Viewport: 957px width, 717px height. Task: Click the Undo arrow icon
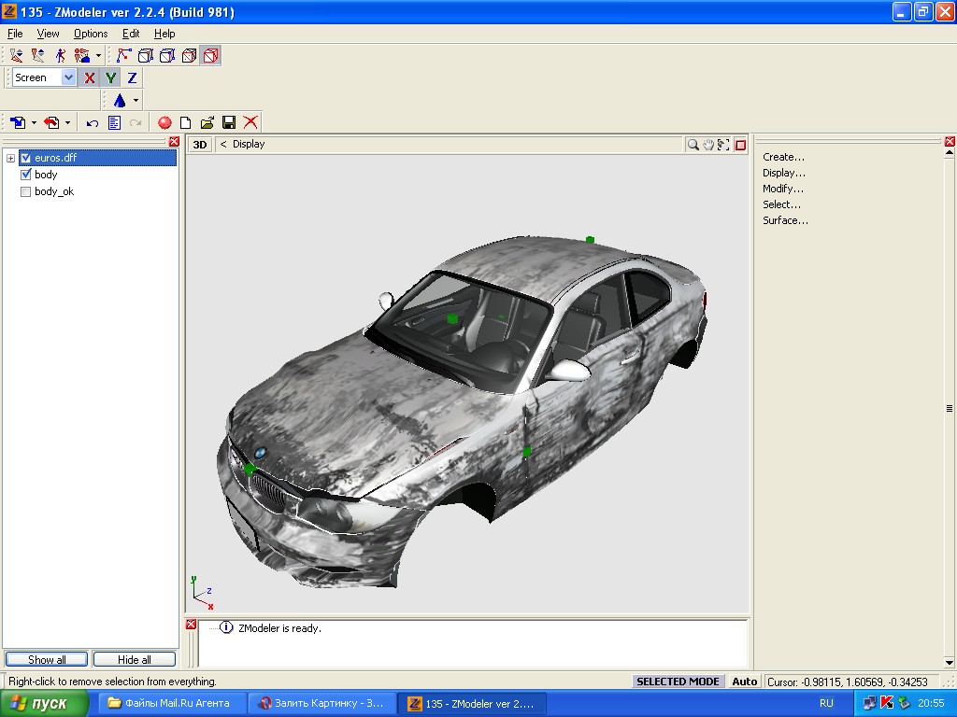93,122
